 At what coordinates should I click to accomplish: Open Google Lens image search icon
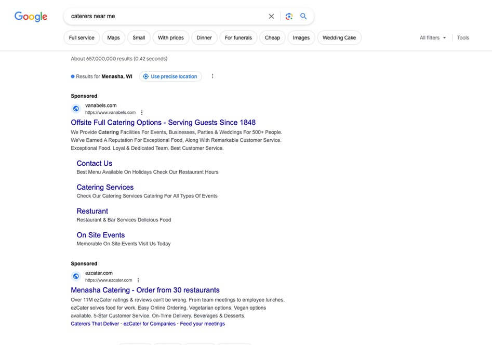coord(289,17)
